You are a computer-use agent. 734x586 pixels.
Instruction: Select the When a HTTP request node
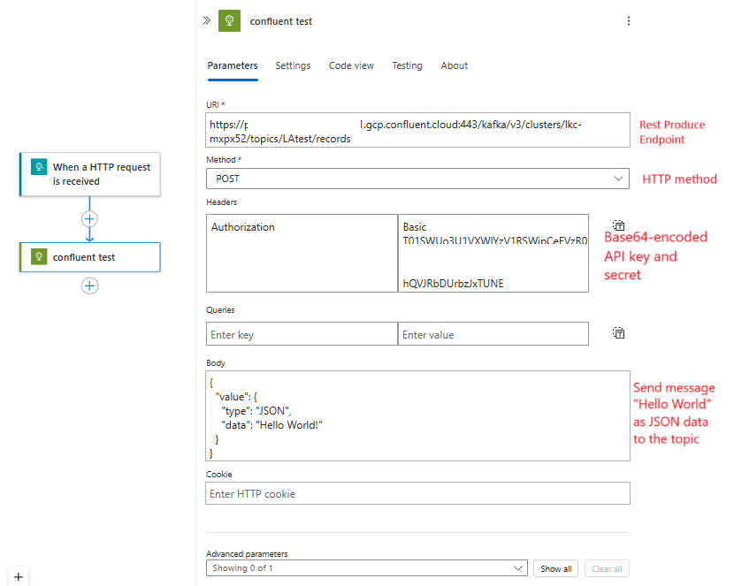(90, 174)
